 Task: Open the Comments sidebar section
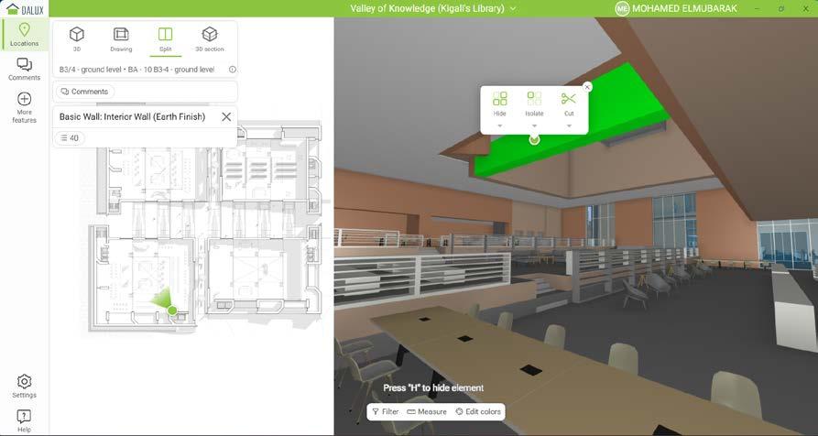click(x=25, y=69)
